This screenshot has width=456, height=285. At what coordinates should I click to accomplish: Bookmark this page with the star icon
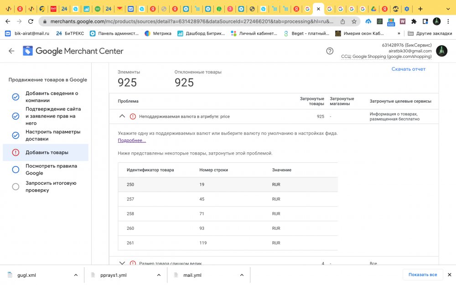click(x=354, y=21)
